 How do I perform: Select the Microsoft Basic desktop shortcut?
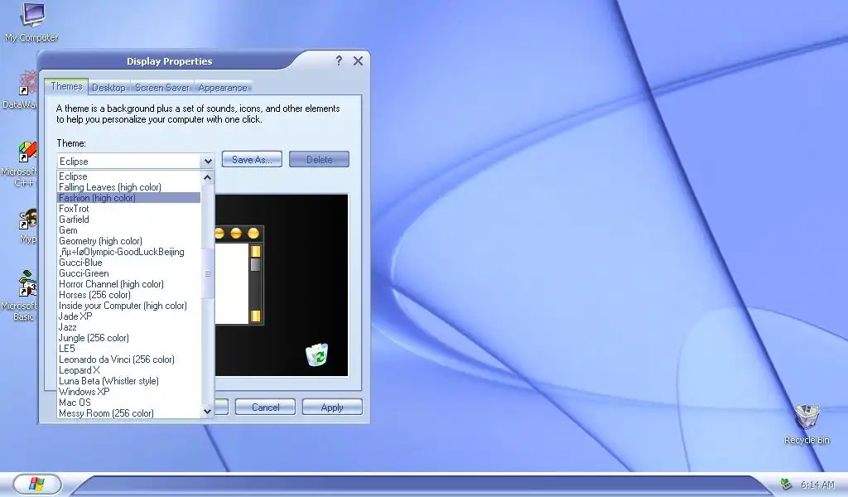coord(24,296)
